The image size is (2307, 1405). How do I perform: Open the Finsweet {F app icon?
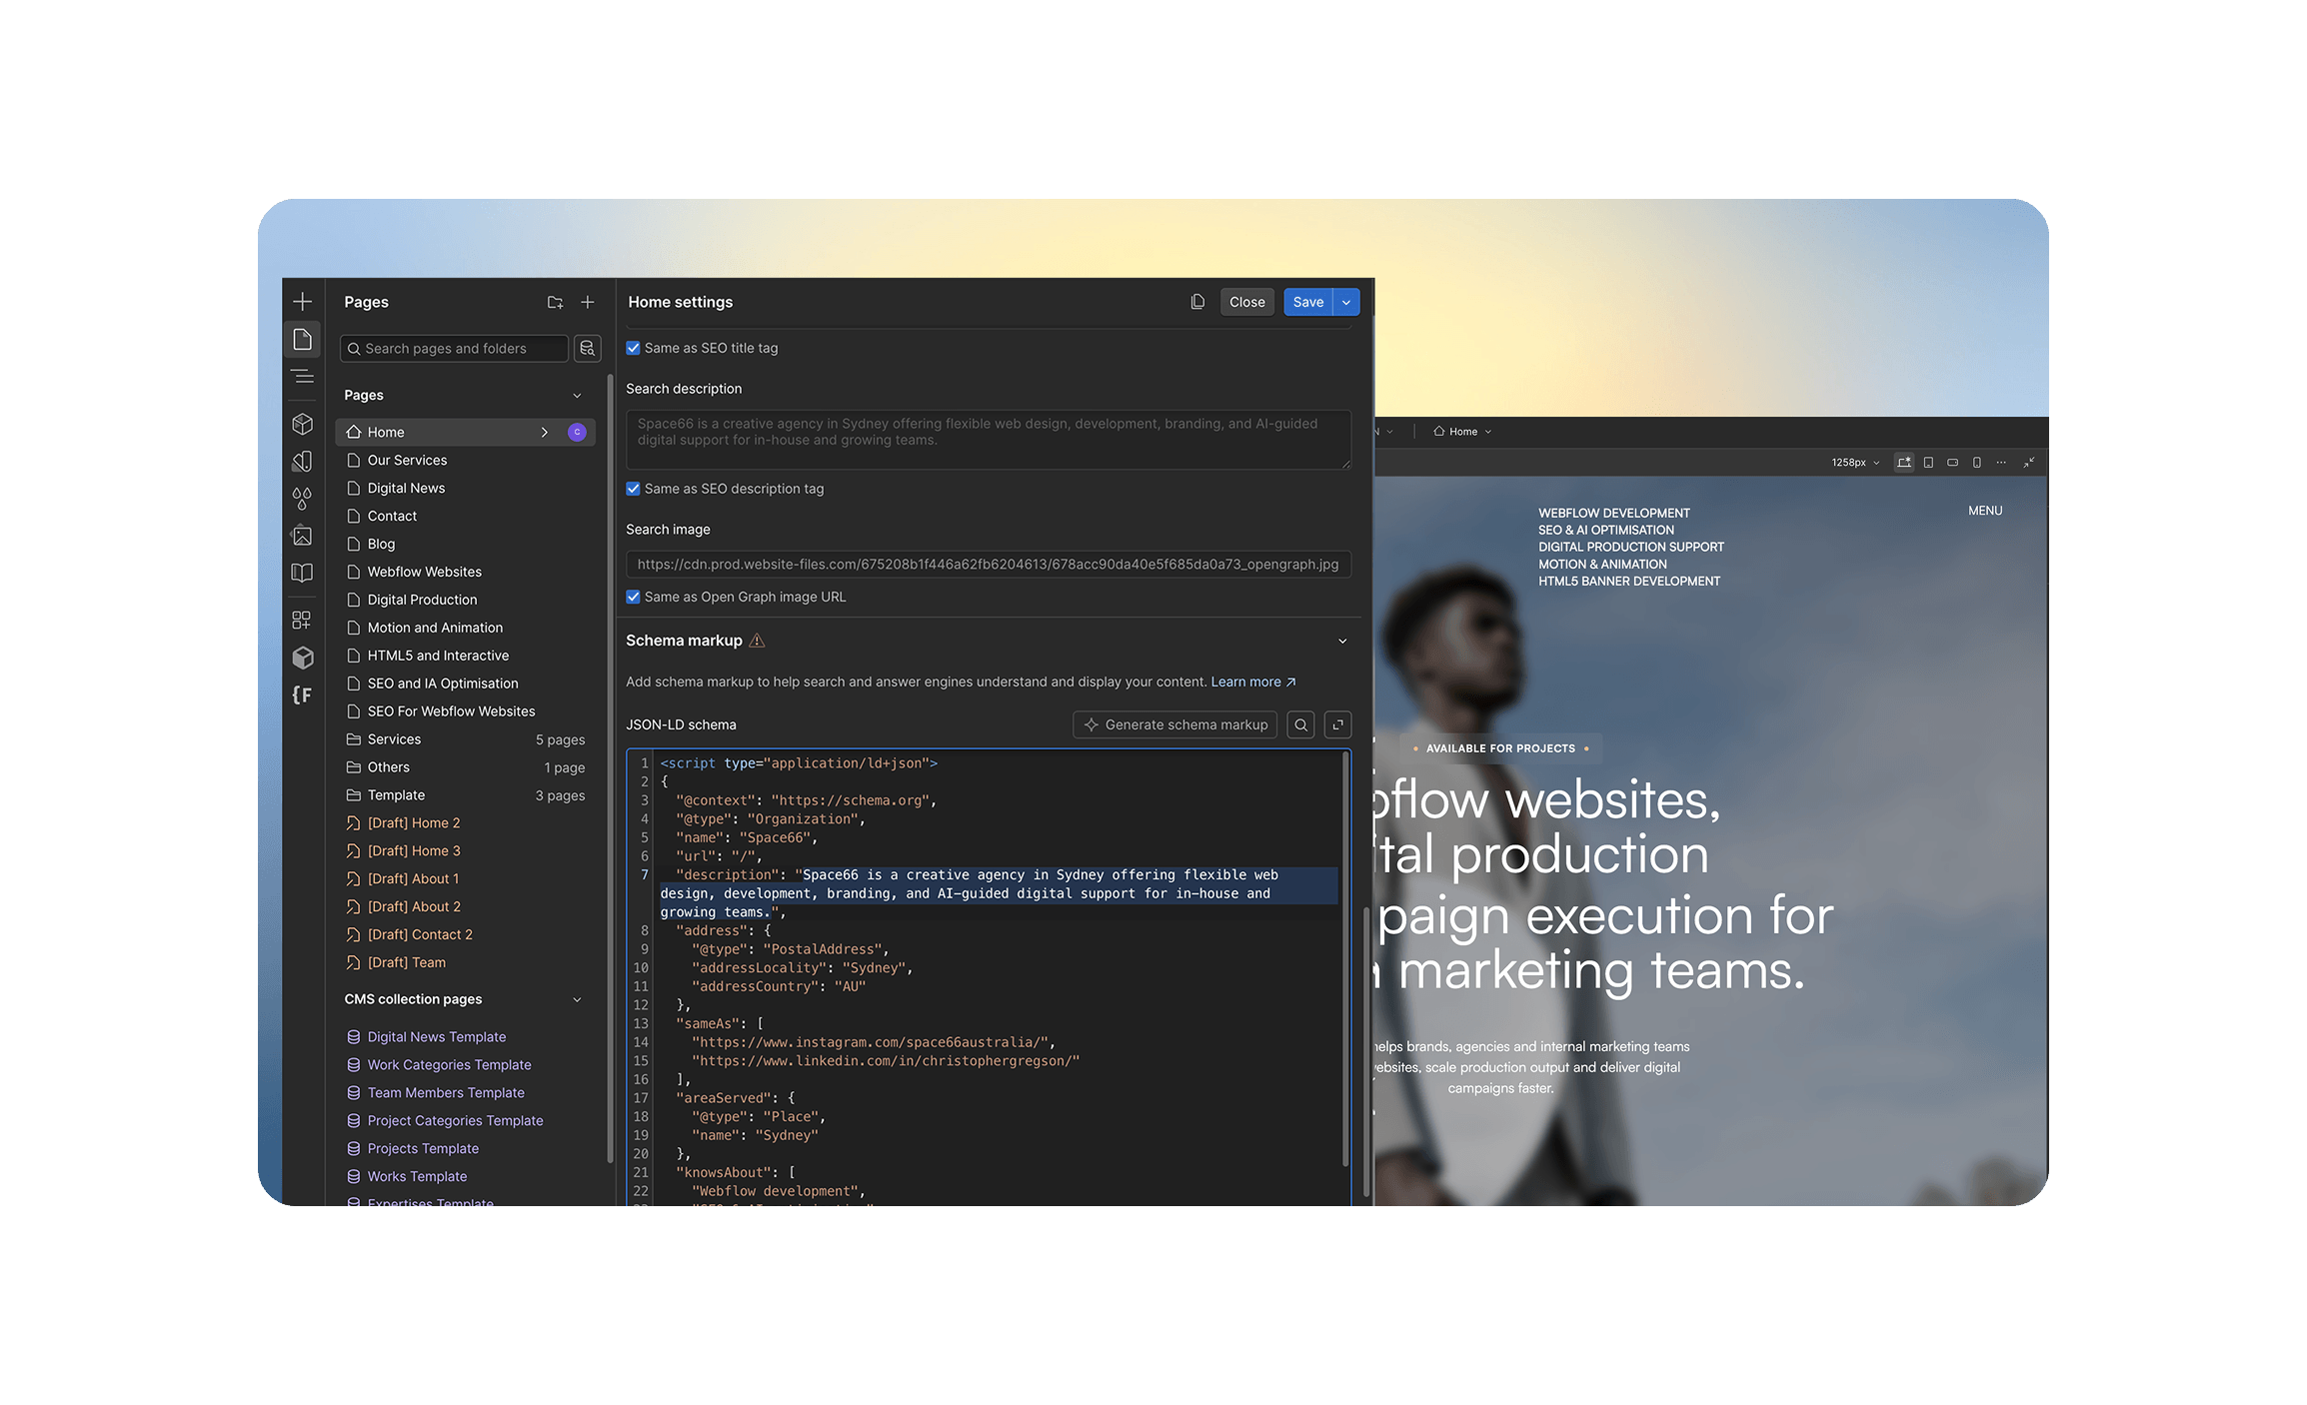tap(303, 695)
